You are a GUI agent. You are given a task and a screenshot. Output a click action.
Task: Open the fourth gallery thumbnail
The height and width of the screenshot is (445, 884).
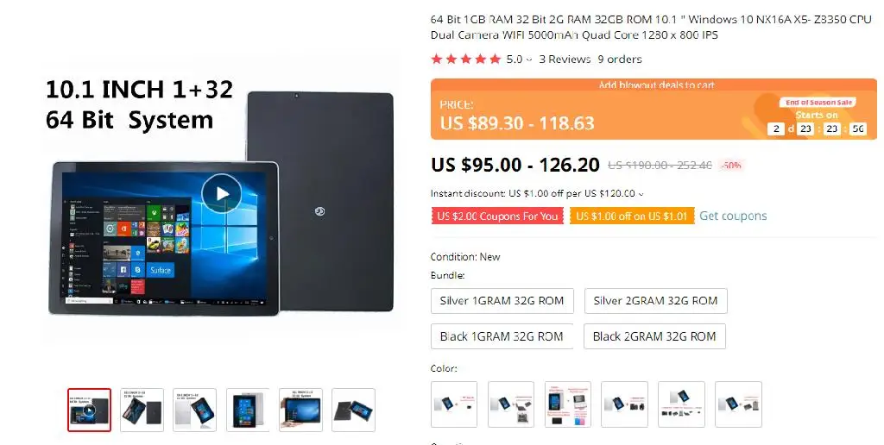click(248, 411)
